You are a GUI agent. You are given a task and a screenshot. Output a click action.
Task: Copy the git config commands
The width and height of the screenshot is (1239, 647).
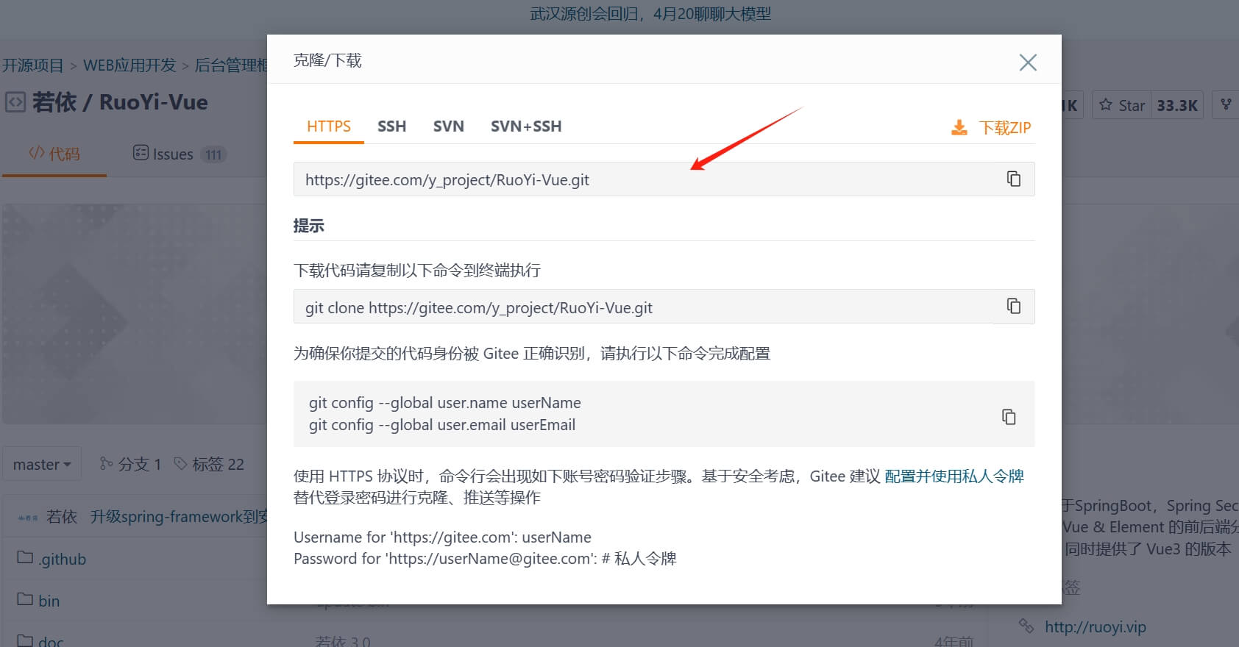1009,417
